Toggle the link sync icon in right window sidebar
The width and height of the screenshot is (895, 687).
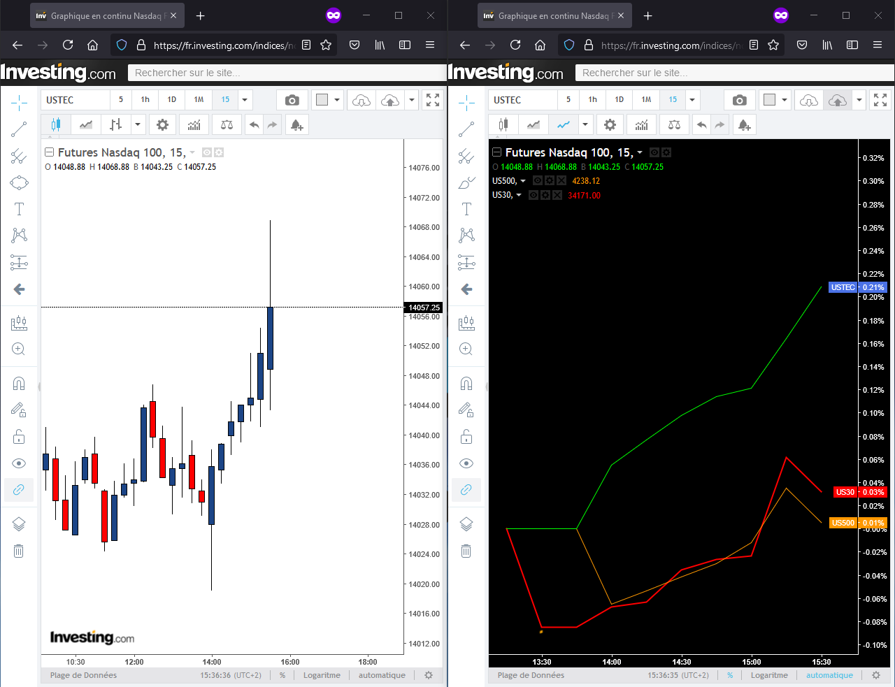[x=466, y=490]
